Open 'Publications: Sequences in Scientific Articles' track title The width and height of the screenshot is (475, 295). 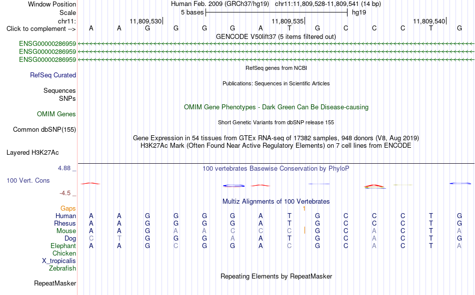(276, 83)
